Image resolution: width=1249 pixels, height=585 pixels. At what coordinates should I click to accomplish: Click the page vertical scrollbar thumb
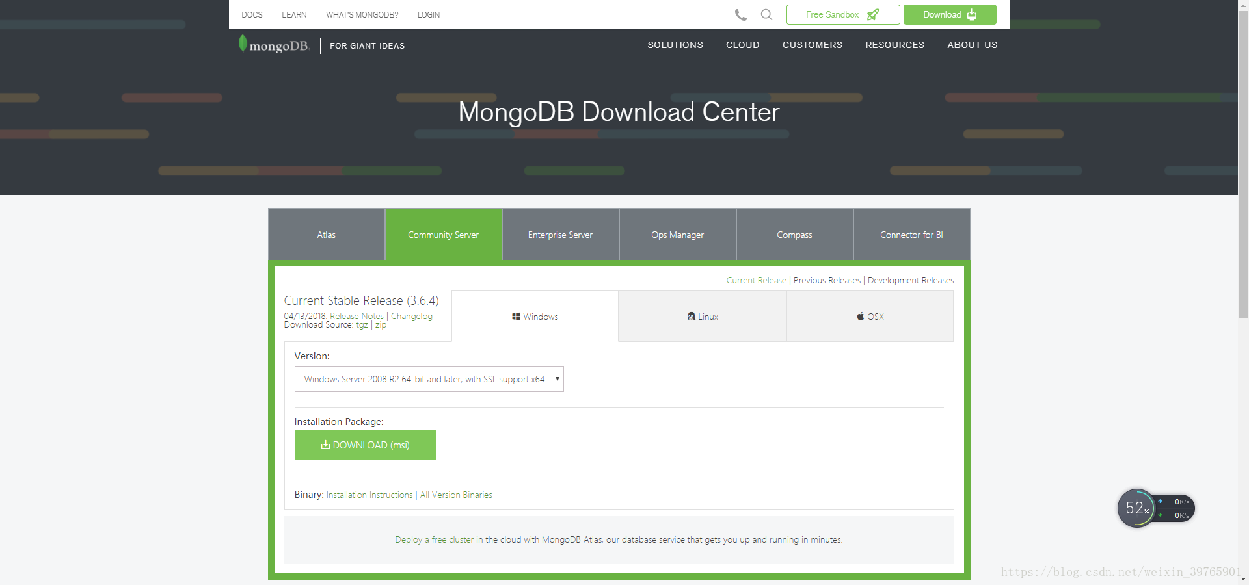pos(1243,164)
